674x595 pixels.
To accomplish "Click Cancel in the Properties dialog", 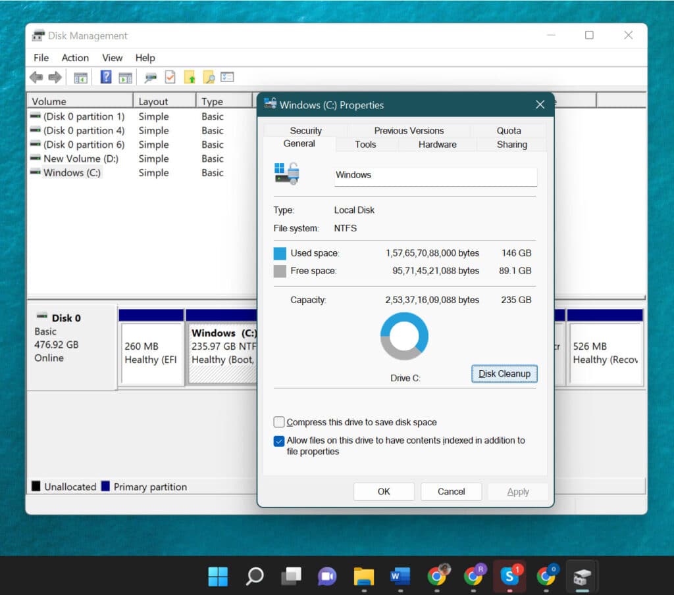I will pos(451,492).
